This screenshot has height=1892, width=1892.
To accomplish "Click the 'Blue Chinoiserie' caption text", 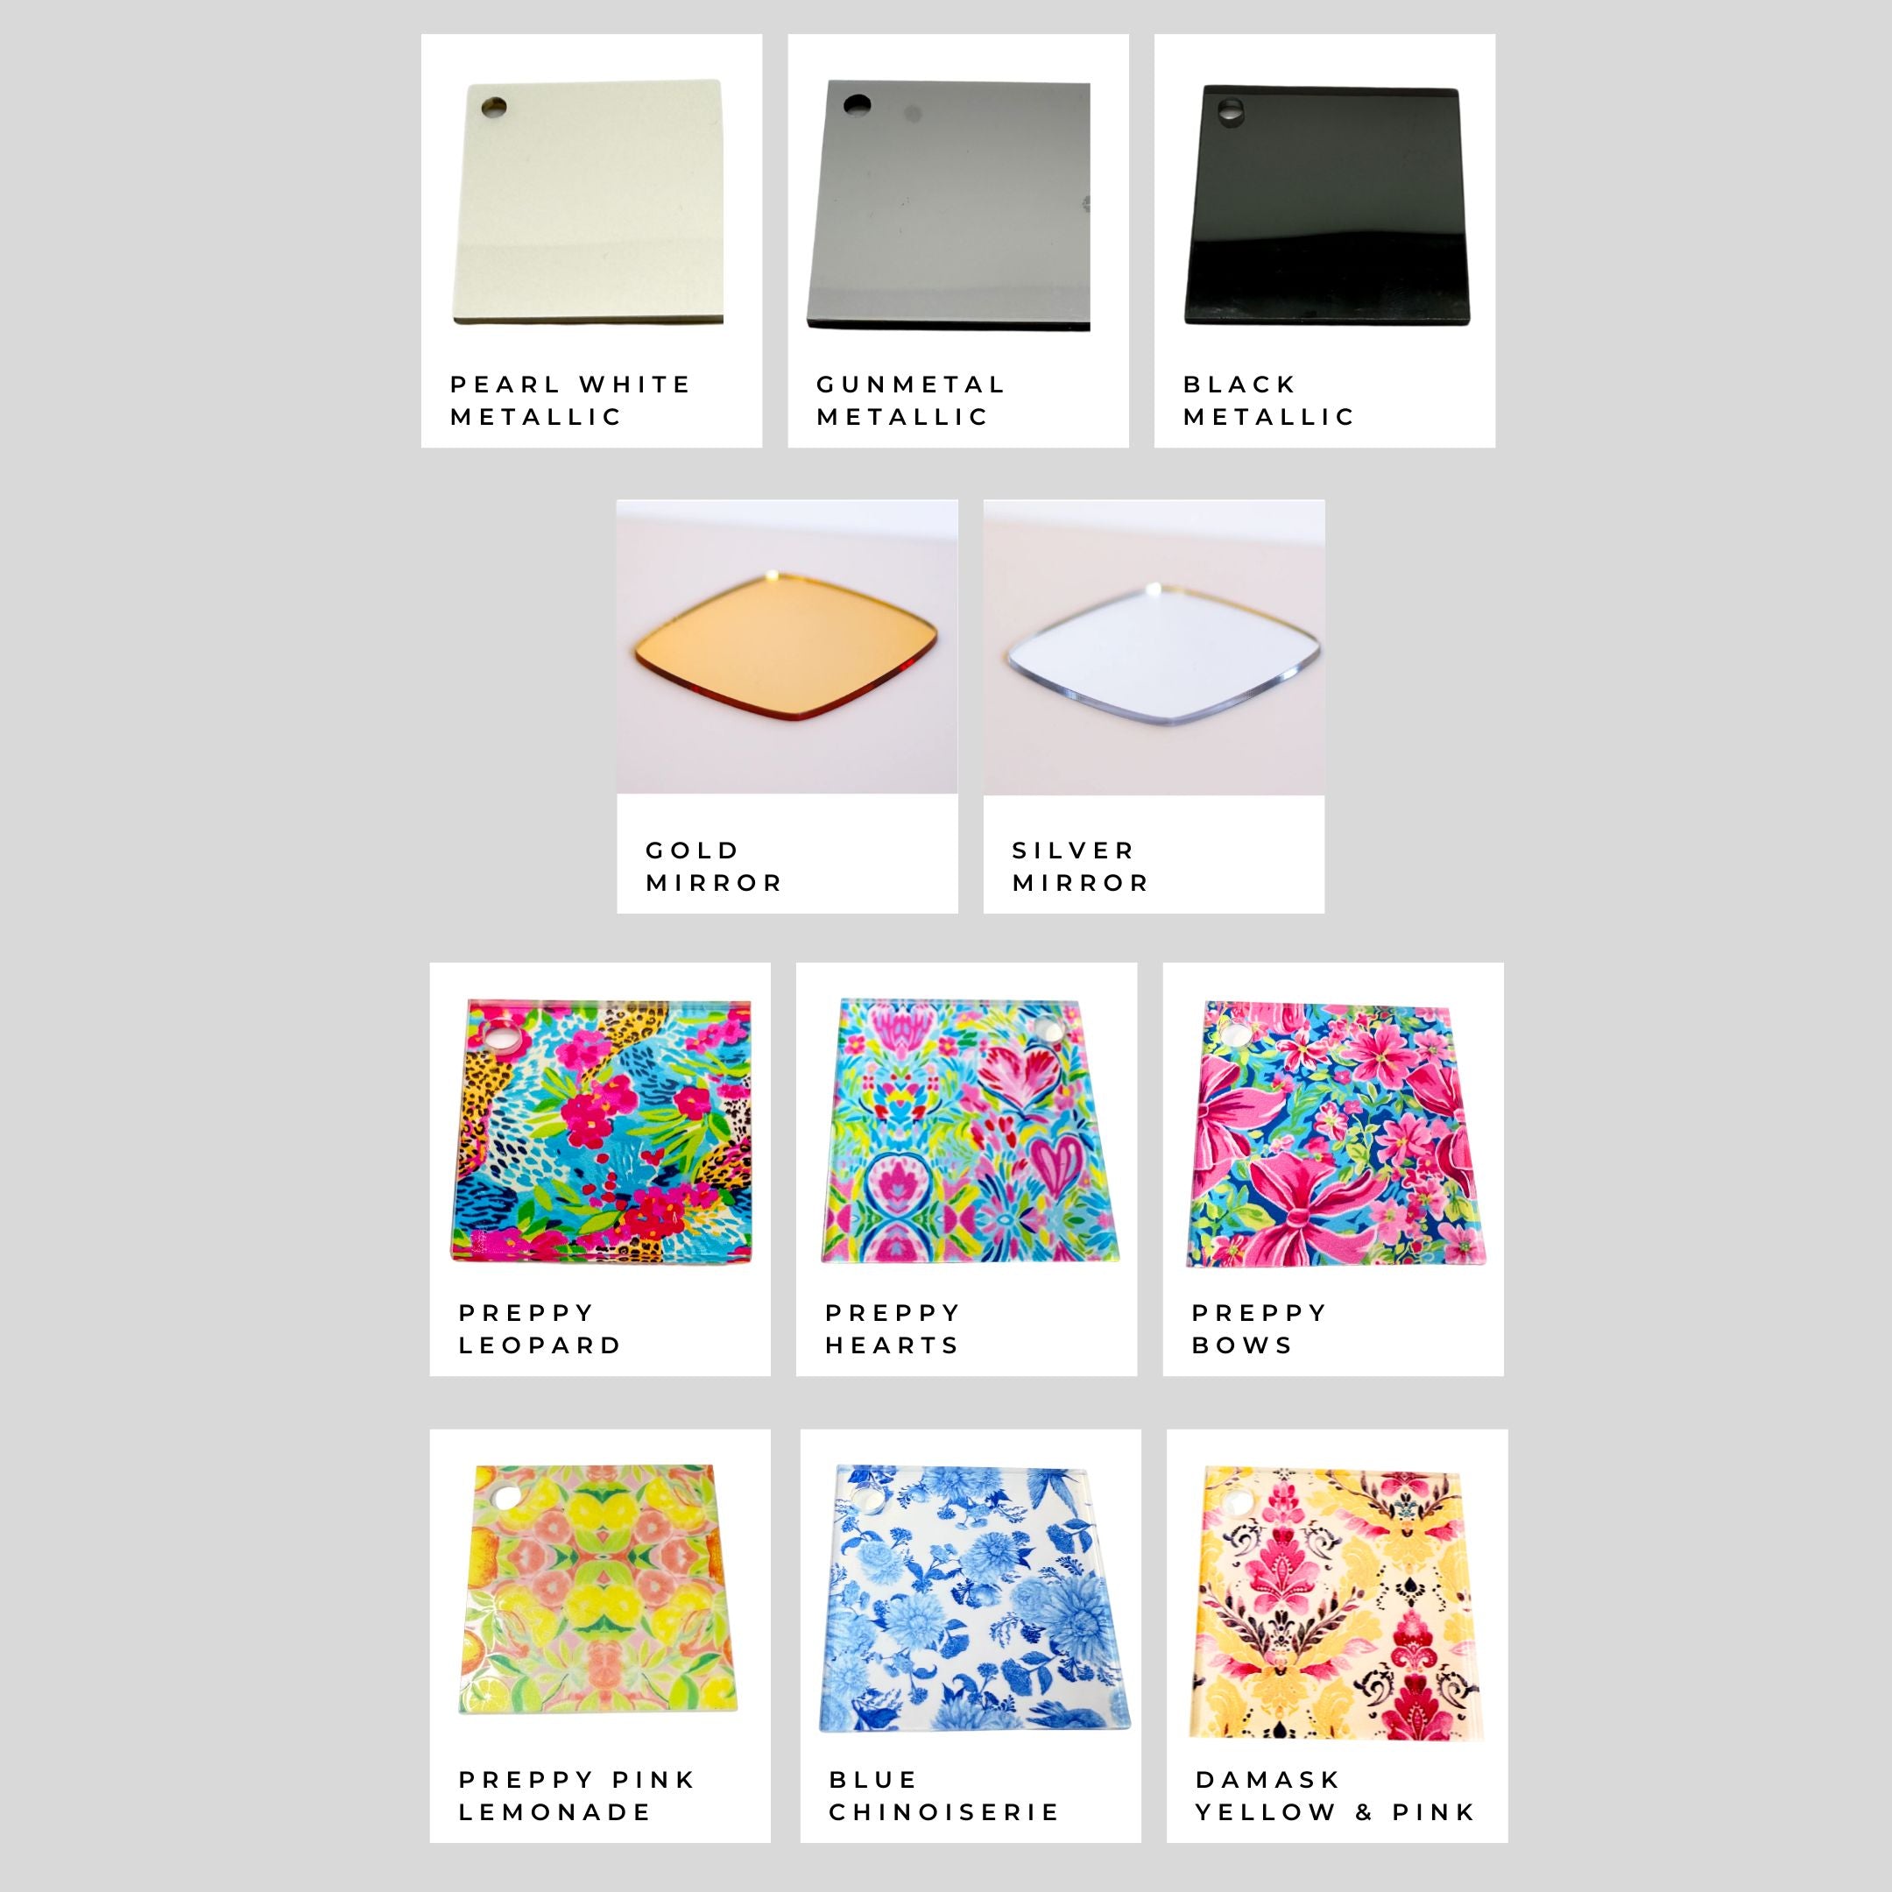I will (x=944, y=1796).
